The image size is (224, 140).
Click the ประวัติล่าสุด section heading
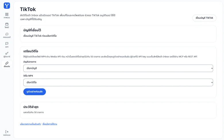[31, 107]
